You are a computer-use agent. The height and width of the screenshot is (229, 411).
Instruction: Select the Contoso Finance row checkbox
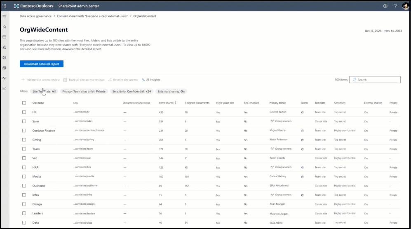pos(24,131)
